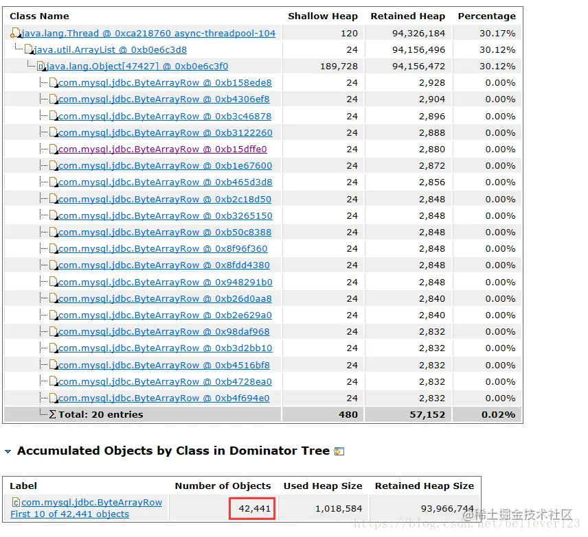Image resolution: width=588 pixels, height=537 pixels.
Task: Open ByteArrayRow @ 0xb2c18d50 link
Action: 165,199
